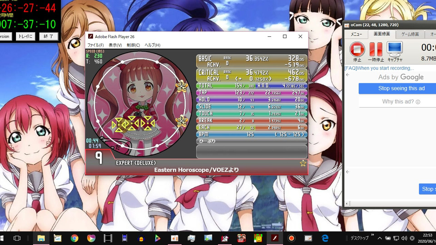Click the upper back arrow in oCam ad
Image resolution: width=436 pixels, height=245 pixels.
(x=347, y=75)
